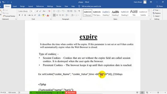Switch to the Insert tab
Viewport: 167px width, 94px height.
click(x=15, y=6)
